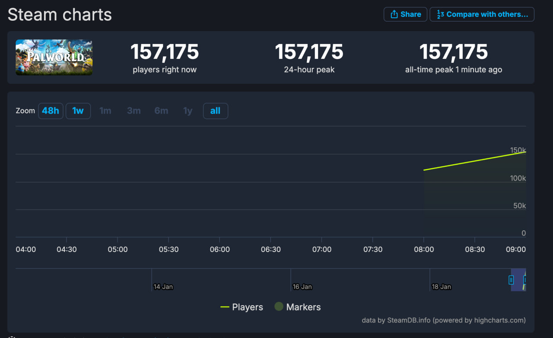This screenshot has width=553, height=338.
Task: Click the 04:00 time axis label
Action: 26,249
